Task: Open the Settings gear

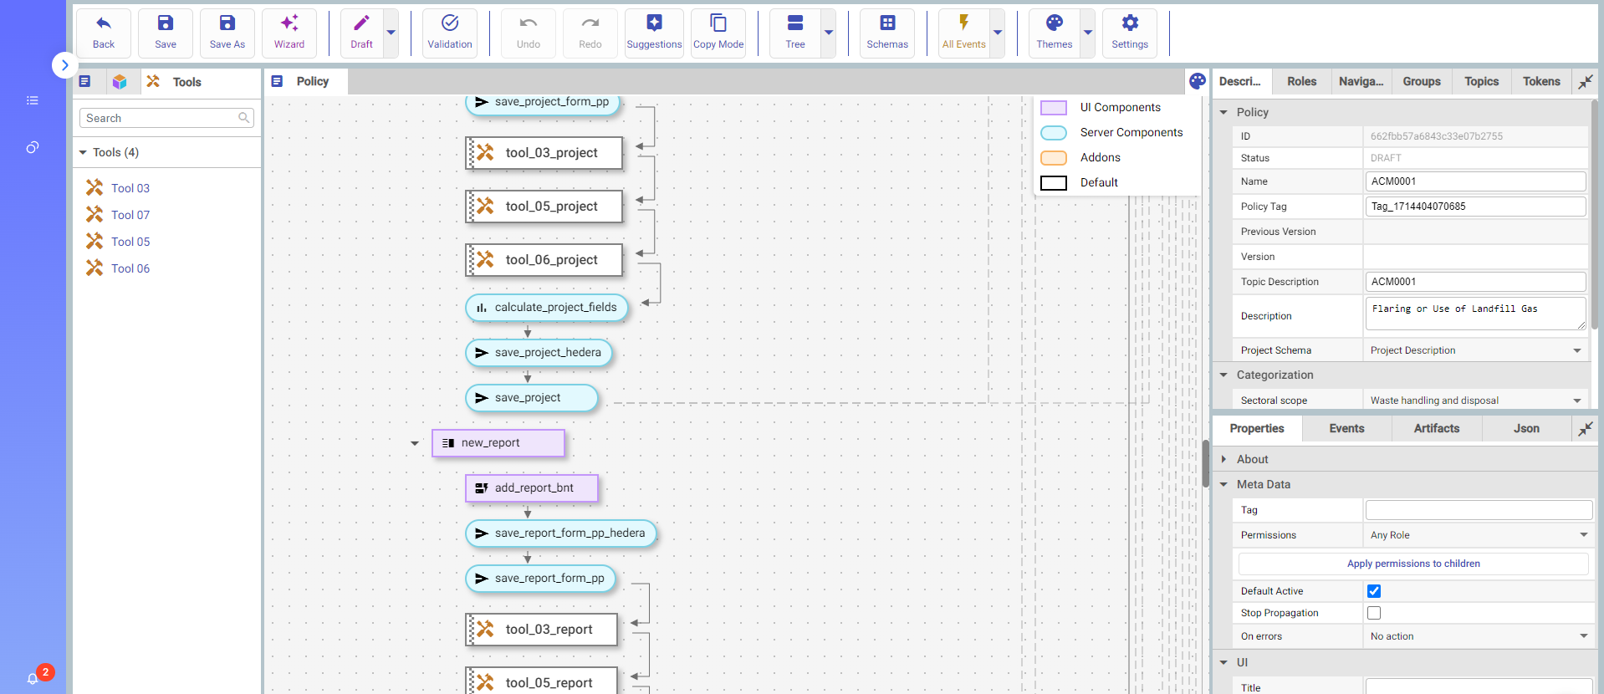Action: point(1129,33)
